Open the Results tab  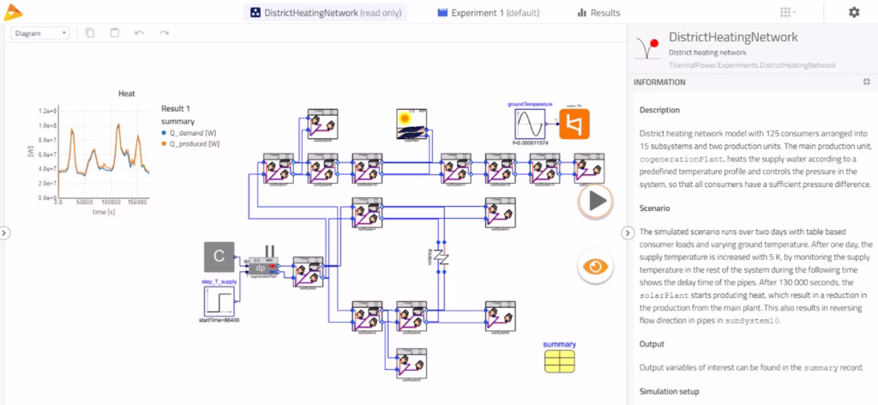tap(598, 12)
